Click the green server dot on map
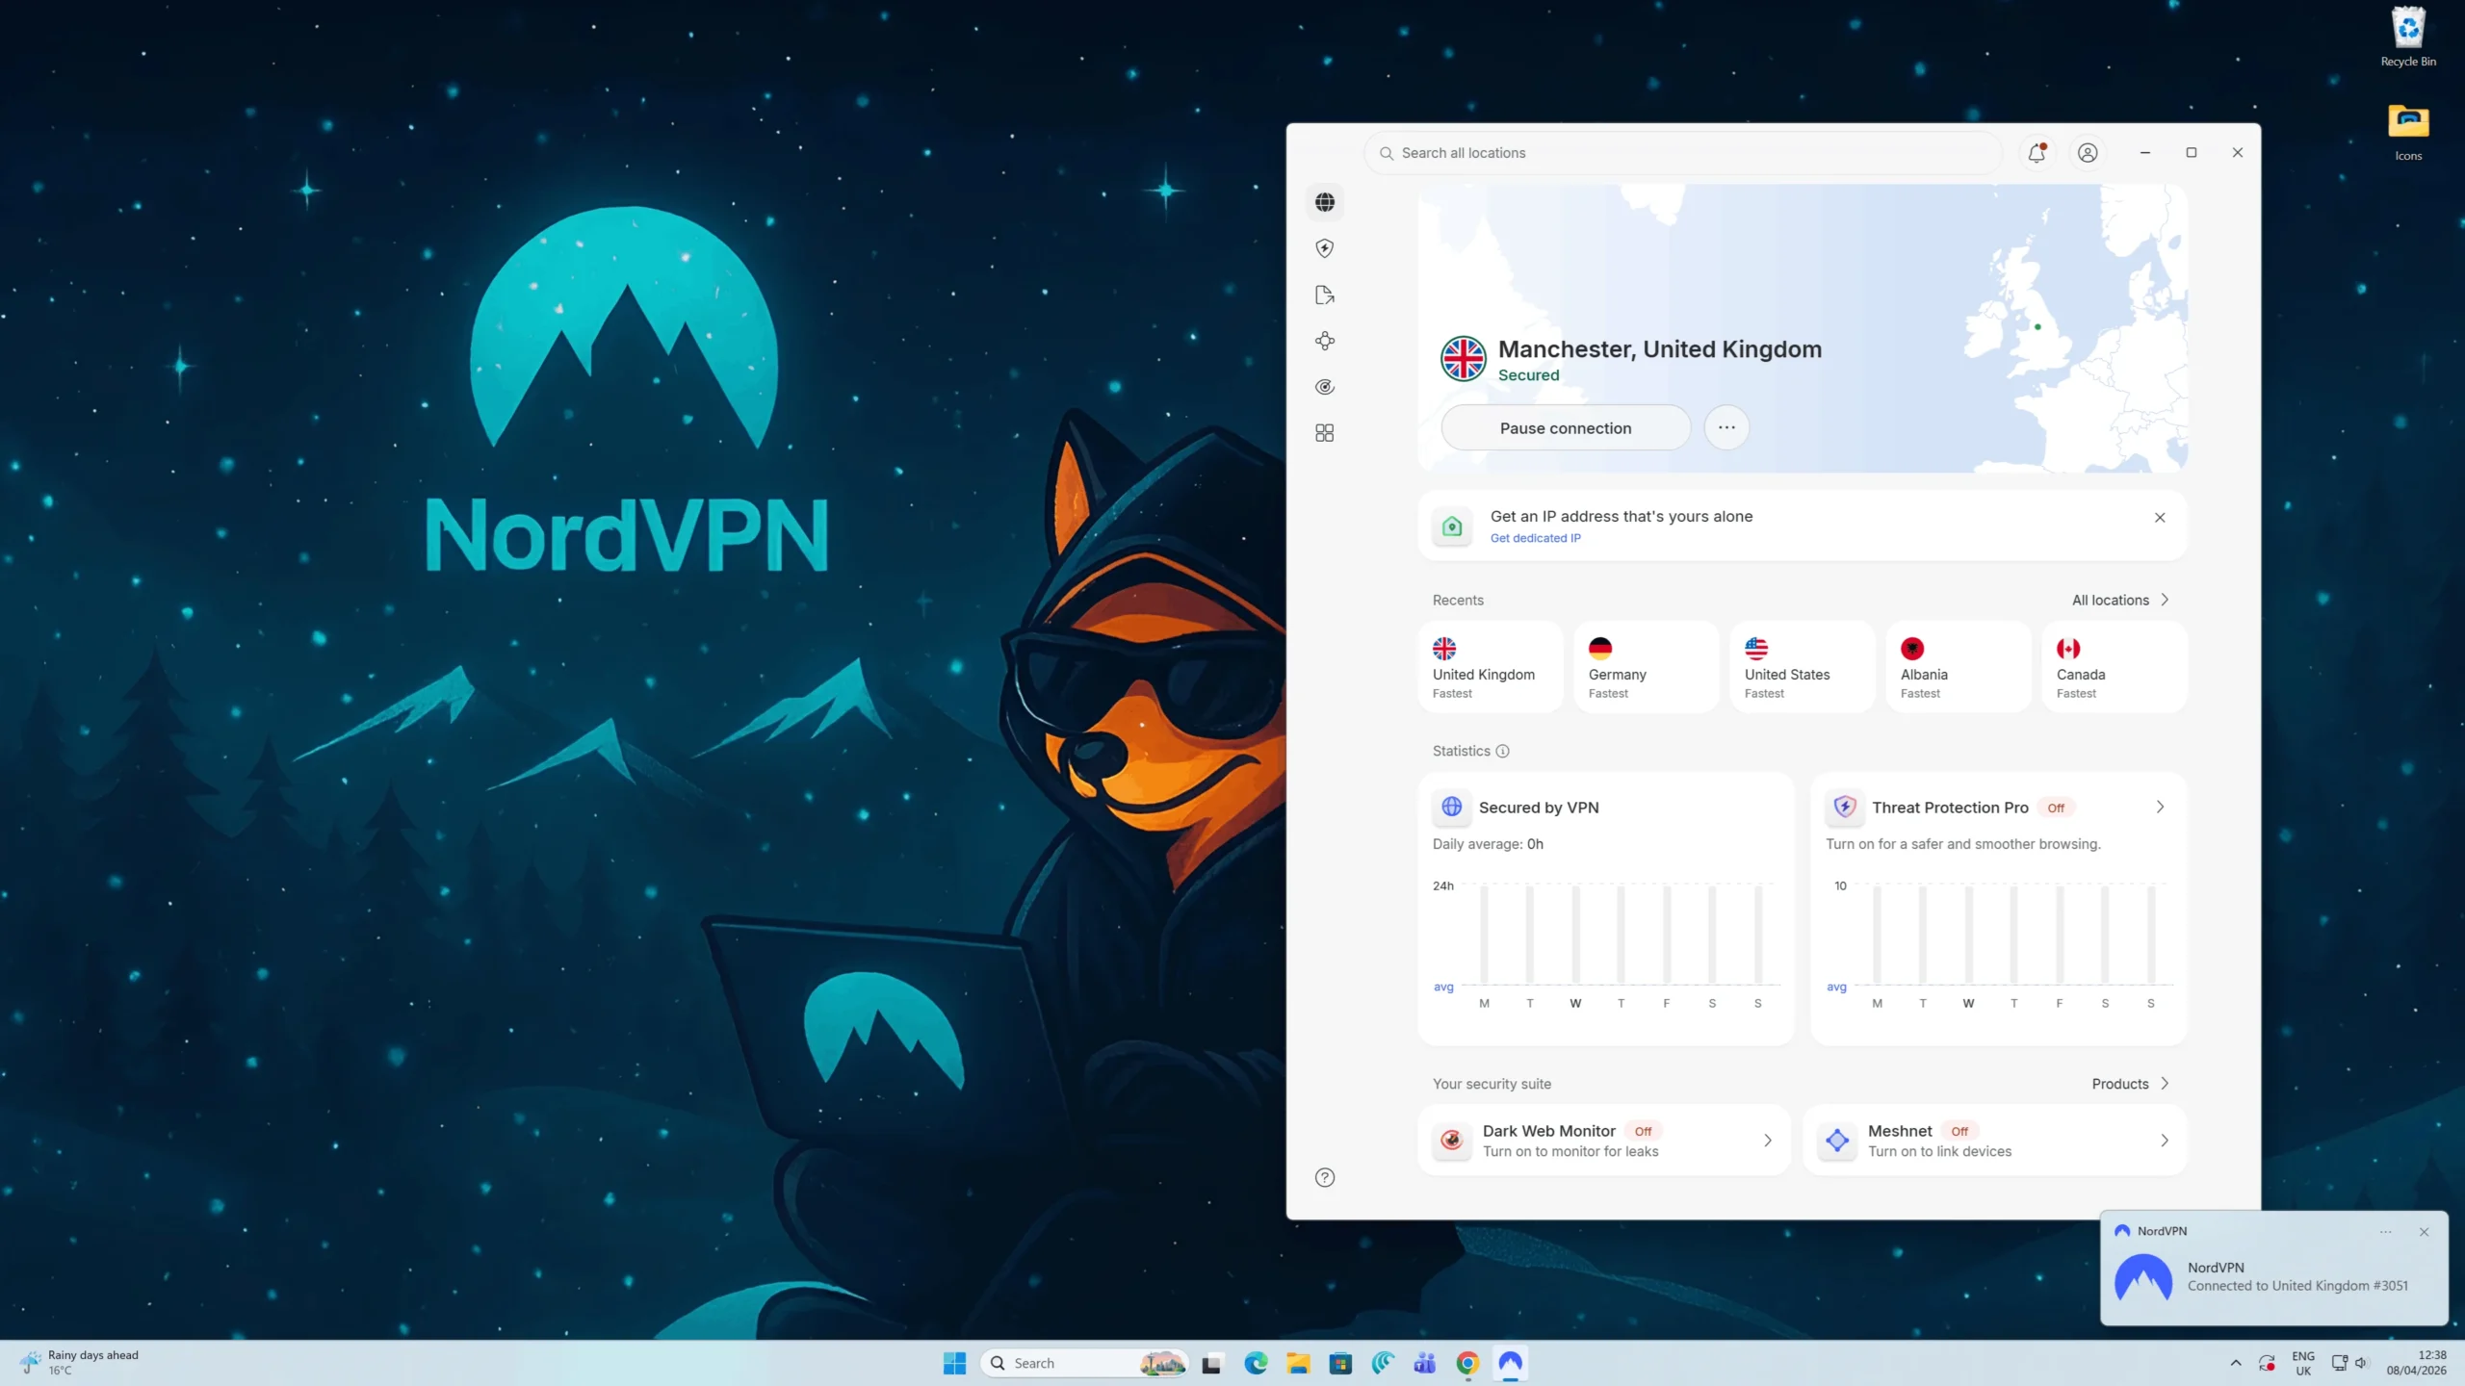Screen dimensions: 2465x1386 coord(2037,327)
